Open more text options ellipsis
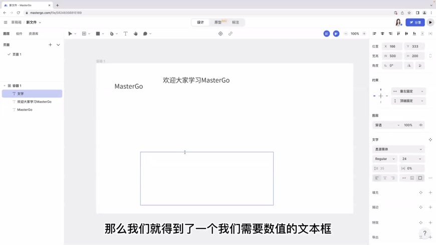The width and height of the screenshot is (436, 245). (x=430, y=178)
